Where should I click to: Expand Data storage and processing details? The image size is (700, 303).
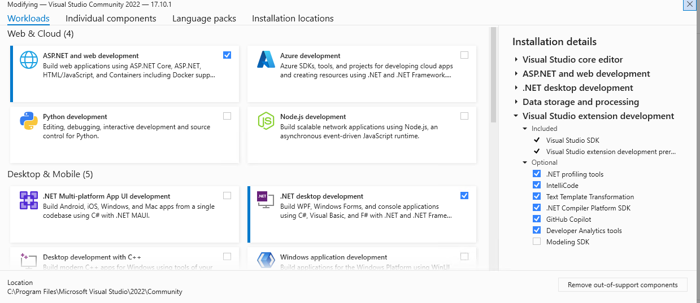click(516, 102)
